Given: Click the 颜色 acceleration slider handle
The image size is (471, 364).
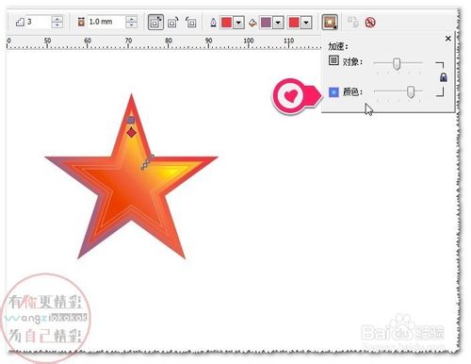Looking at the screenshot, I should (411, 91).
